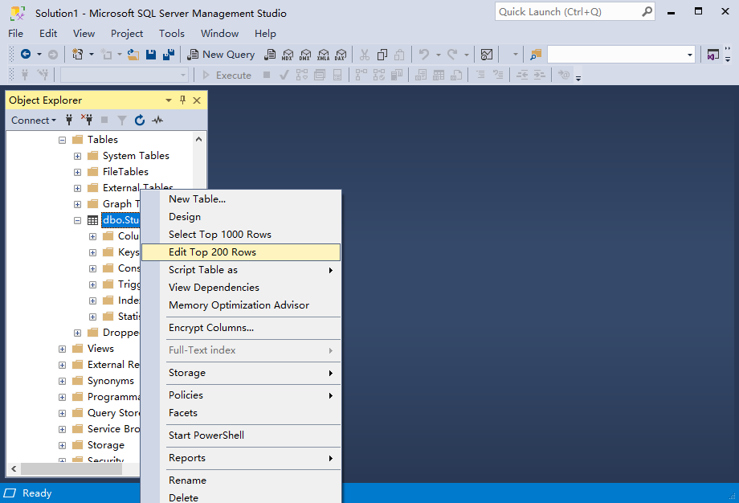The height and width of the screenshot is (503, 739).
Task: Click the Save All toolbar icon
Action: (168, 55)
